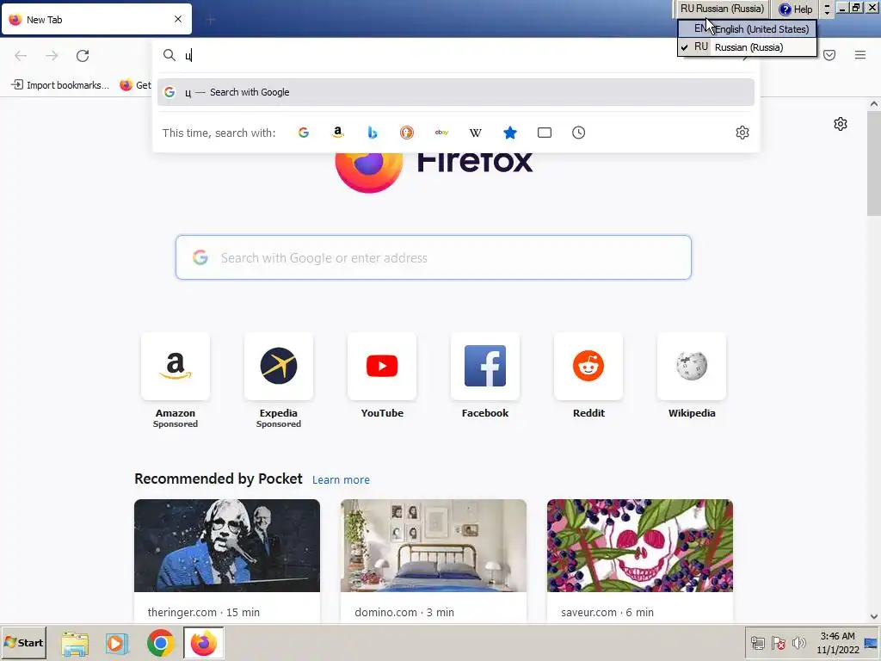Viewport: 881px width, 661px height.
Task: Follow the Learn more Pocket link
Action: [341, 480]
